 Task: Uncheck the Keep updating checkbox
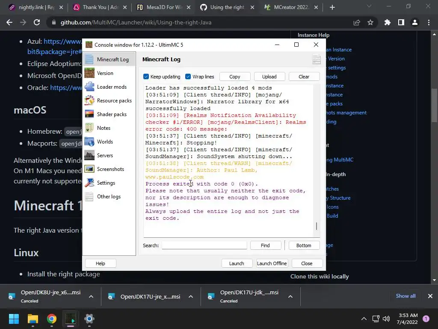pos(146,76)
